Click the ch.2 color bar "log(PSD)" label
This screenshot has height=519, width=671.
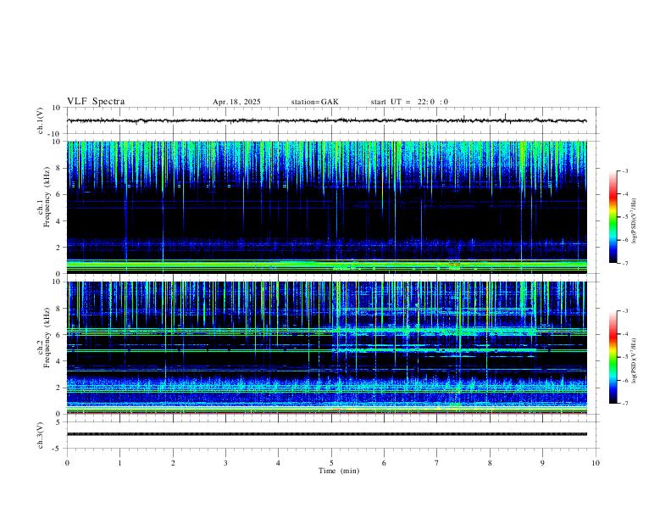[x=634, y=361]
